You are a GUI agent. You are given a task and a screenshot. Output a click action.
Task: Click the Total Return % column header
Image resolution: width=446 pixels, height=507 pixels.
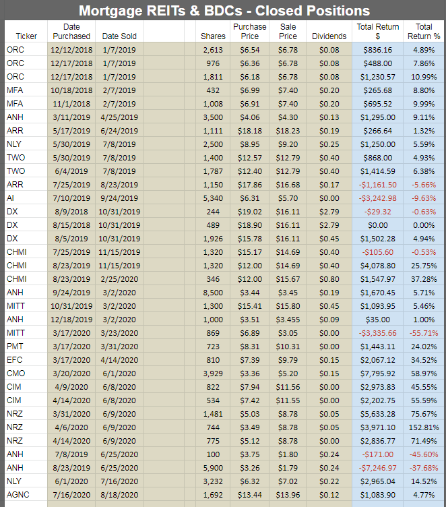tap(424, 32)
